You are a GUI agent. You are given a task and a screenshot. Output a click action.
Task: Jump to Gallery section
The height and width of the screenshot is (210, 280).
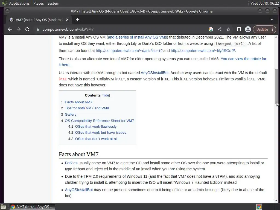[71, 115]
